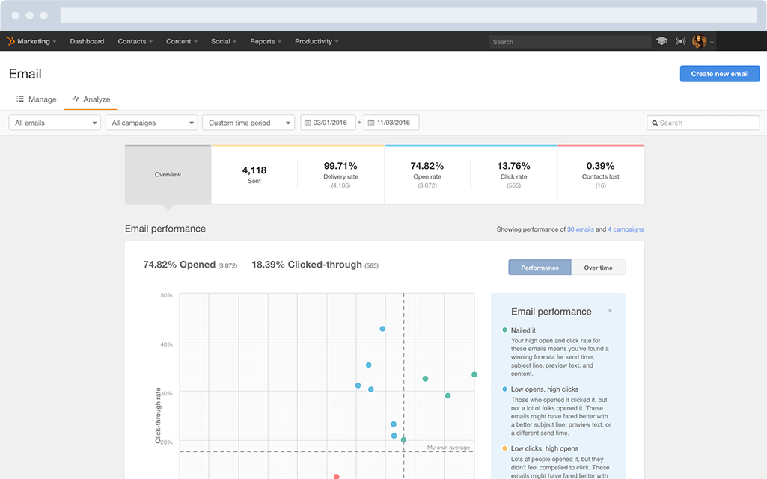Select the Performance view toggle
767x479 pixels.
coord(539,267)
